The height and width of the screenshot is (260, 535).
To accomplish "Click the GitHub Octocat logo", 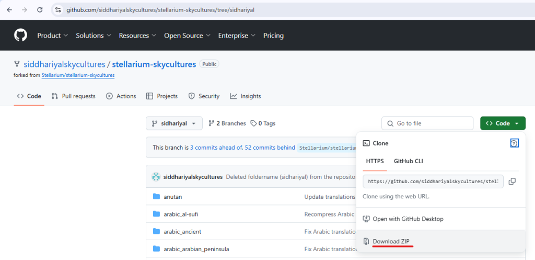I will pos(20,36).
